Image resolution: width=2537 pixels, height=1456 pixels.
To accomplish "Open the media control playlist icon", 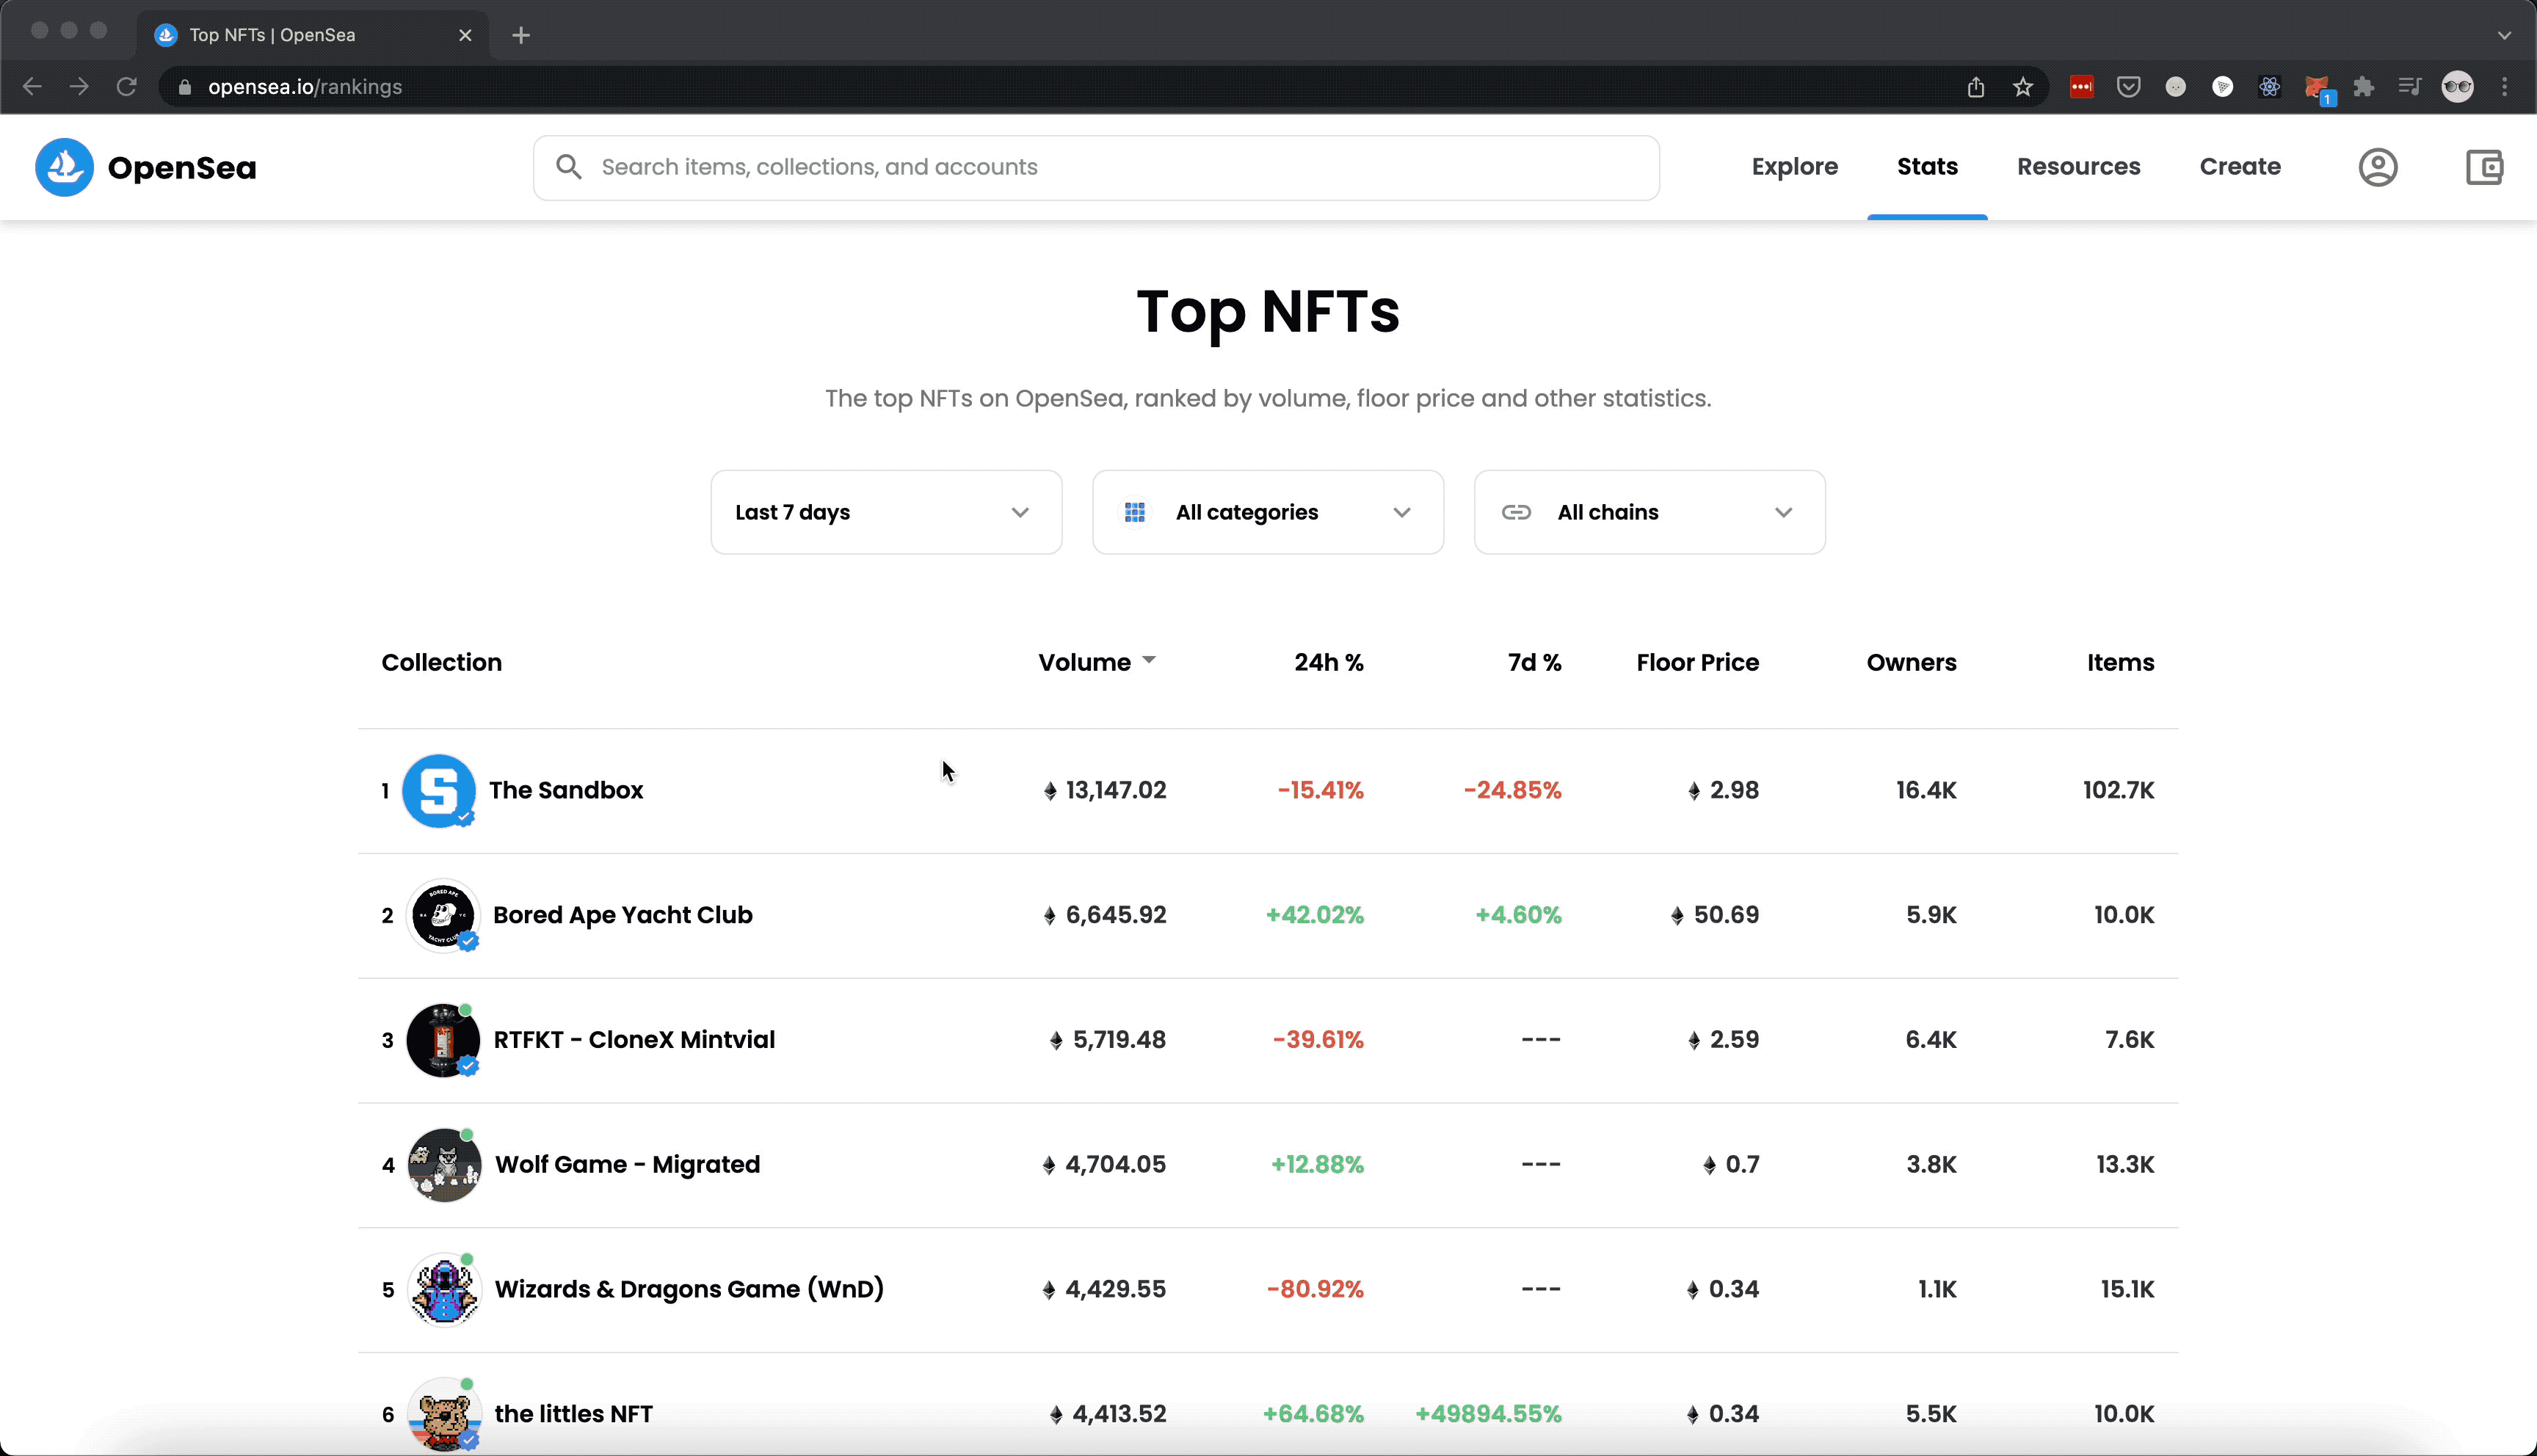I will pos(2410,87).
